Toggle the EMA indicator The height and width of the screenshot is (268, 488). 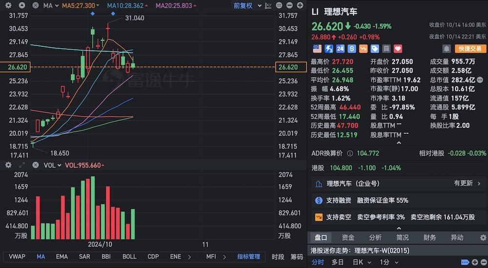(x=61, y=256)
